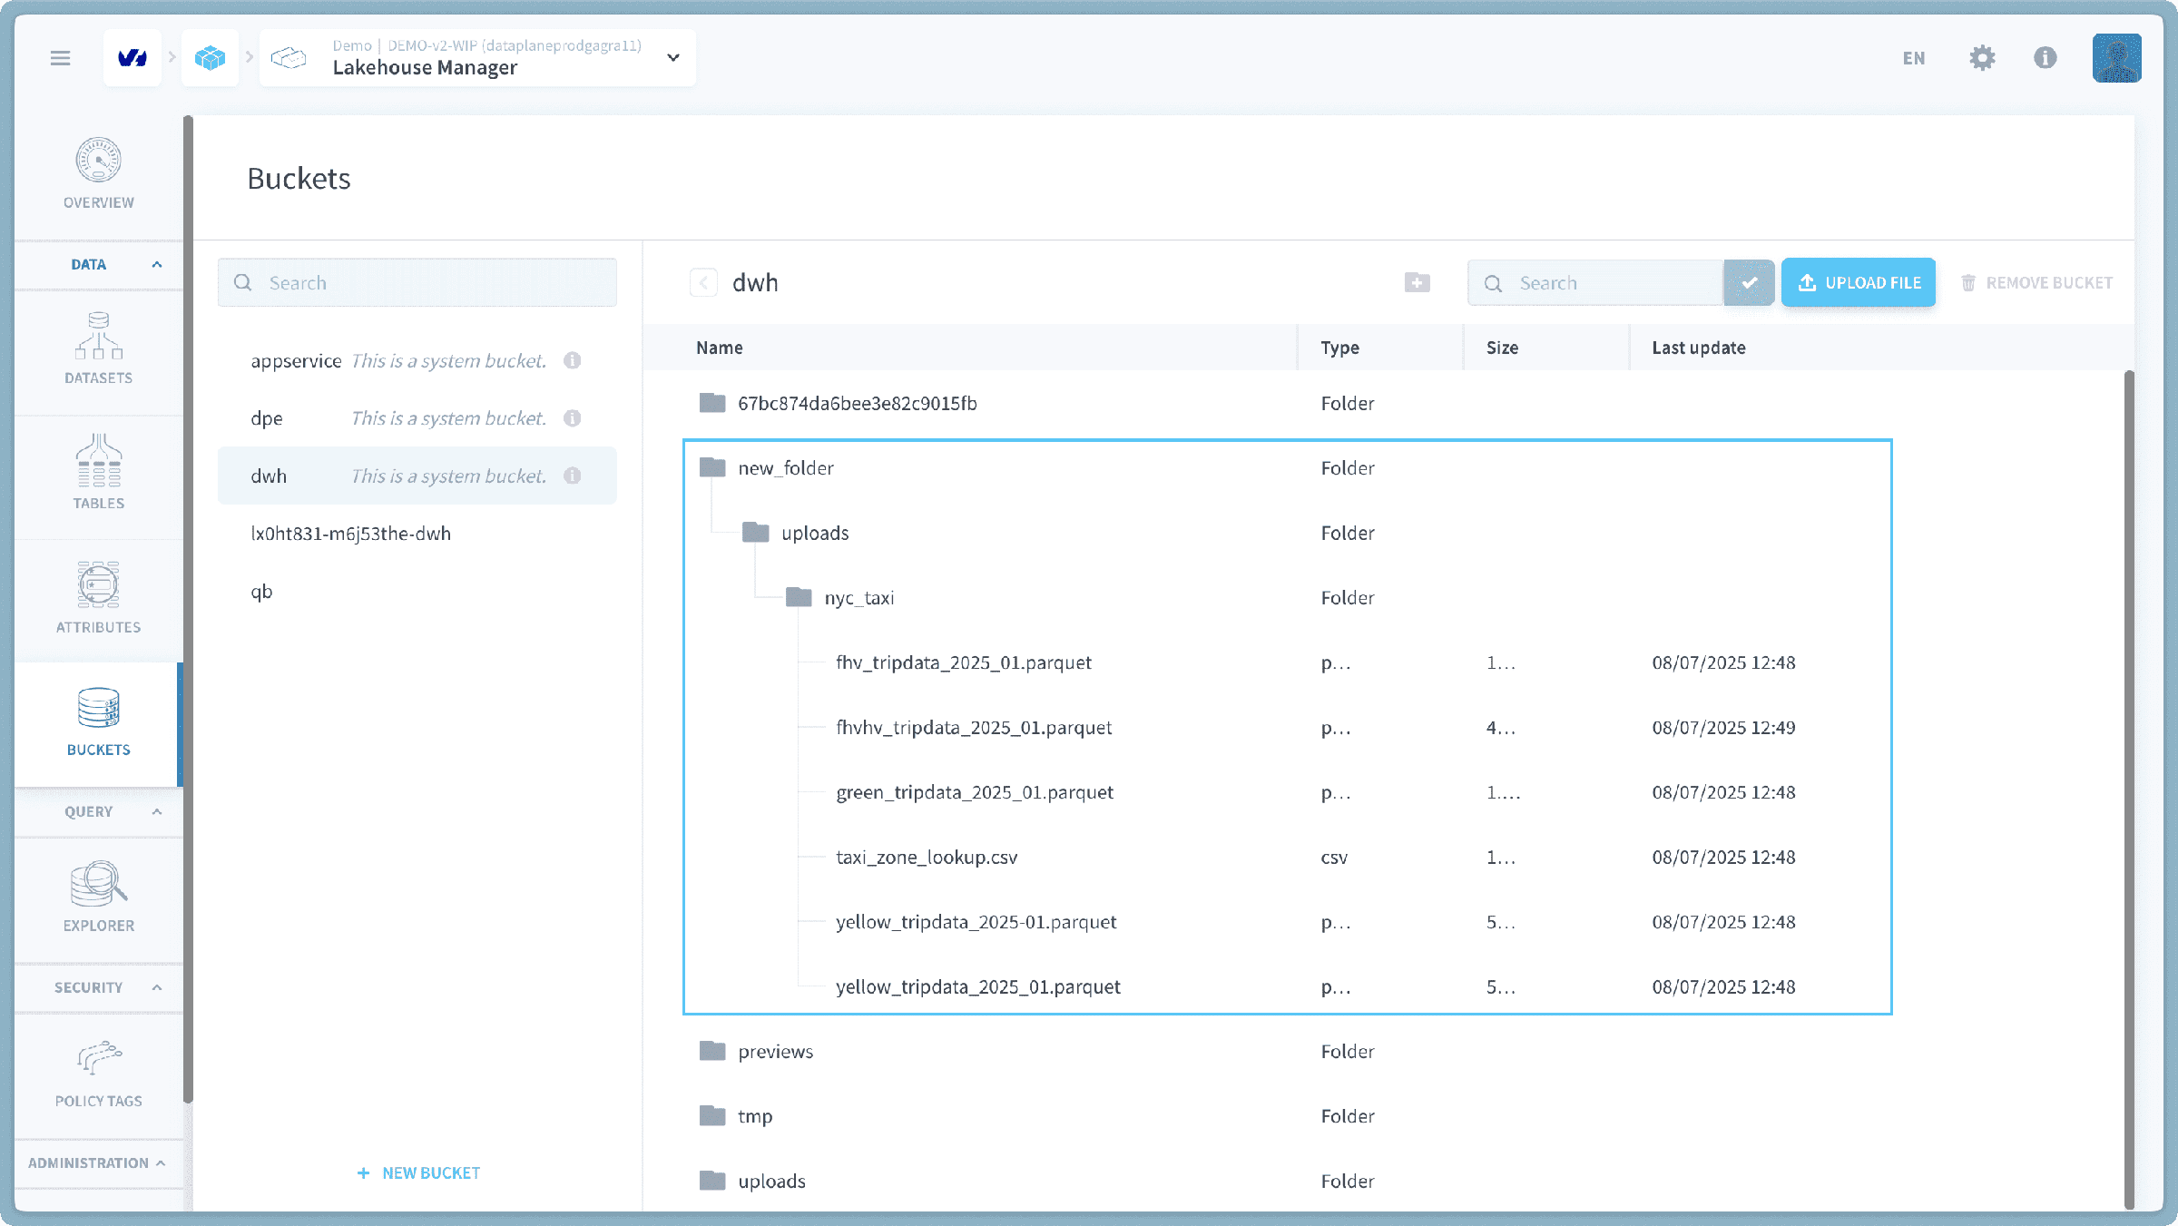
Task: Switch language via EN selector
Action: click(1914, 58)
